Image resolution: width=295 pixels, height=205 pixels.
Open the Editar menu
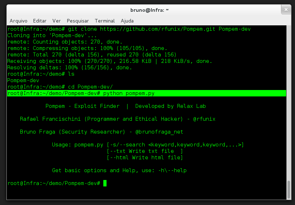pyautogui.click(x=40, y=21)
